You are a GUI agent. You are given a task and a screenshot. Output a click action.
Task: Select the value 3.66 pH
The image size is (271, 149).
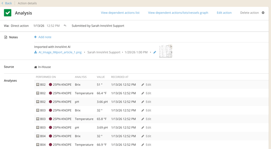tap(102, 102)
